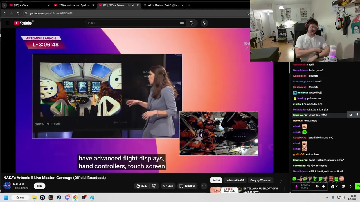Select the Kaikki filter chip

pyautogui.click(x=216, y=180)
